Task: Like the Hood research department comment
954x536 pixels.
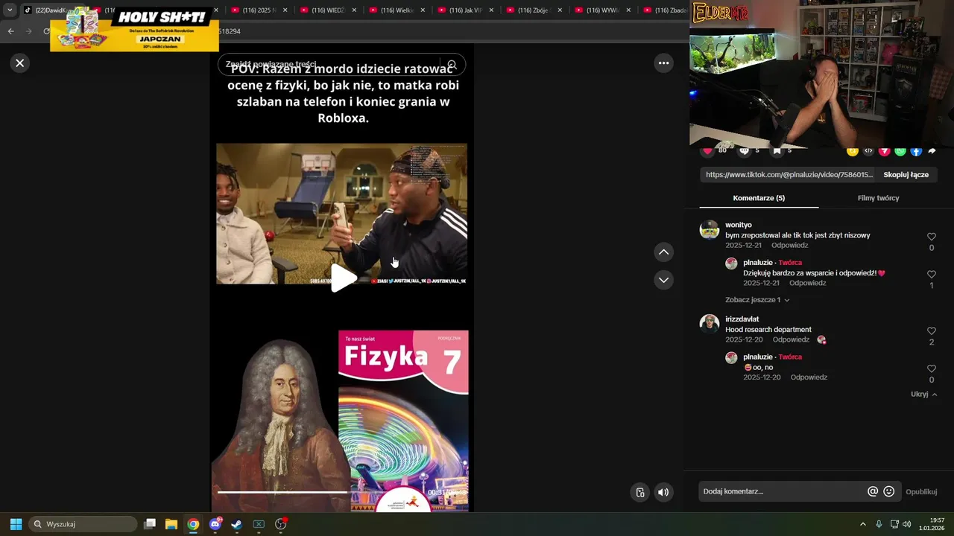Action: [x=931, y=331]
